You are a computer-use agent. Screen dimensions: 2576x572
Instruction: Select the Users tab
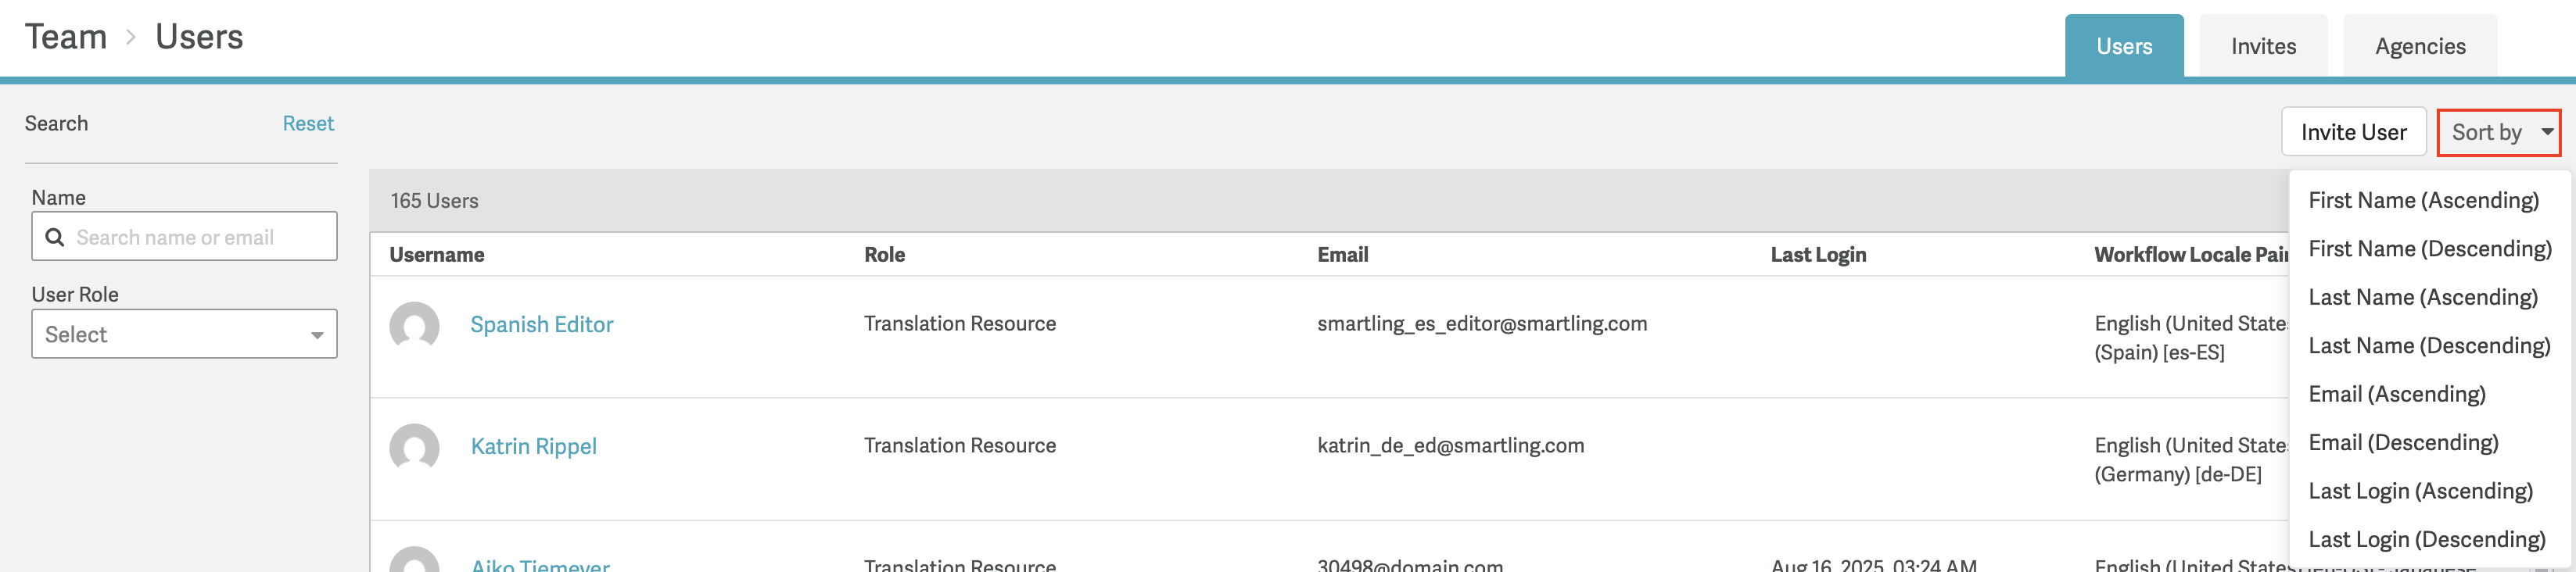(x=2123, y=46)
